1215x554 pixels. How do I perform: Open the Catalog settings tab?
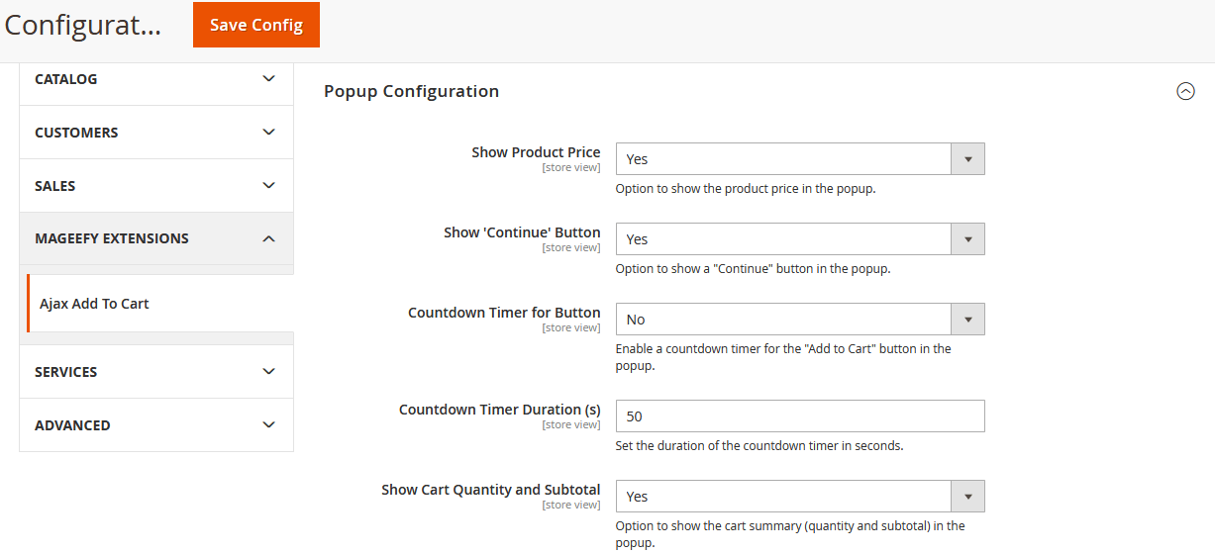(x=66, y=79)
